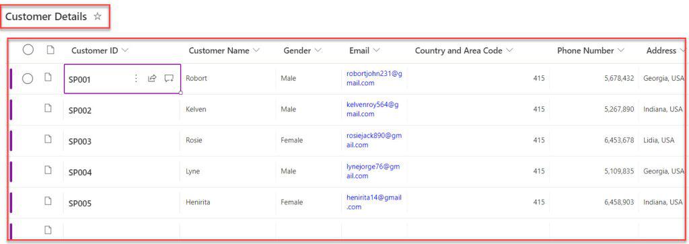Image resolution: width=689 pixels, height=244 pixels.
Task: Click the Male gender cell for SP001
Action: [x=288, y=79]
